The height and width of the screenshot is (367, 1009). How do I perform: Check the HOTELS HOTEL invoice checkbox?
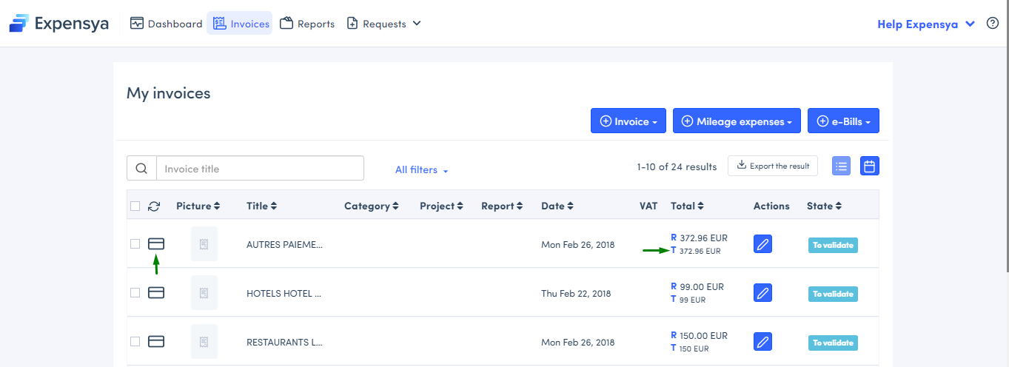coord(135,292)
